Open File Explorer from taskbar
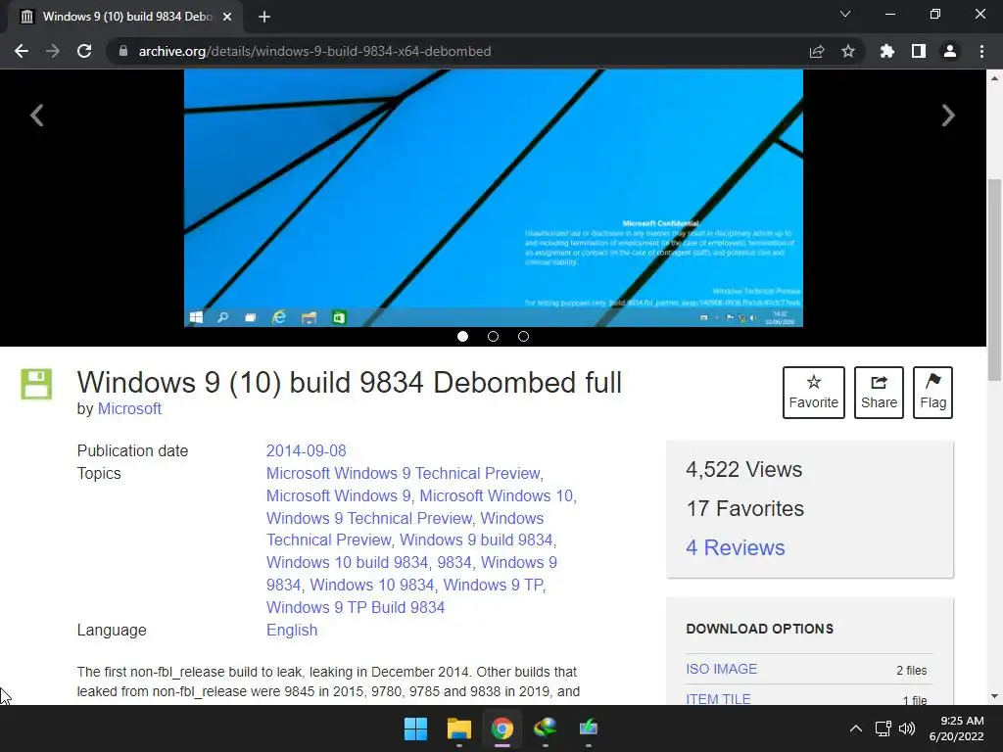 coord(458,728)
